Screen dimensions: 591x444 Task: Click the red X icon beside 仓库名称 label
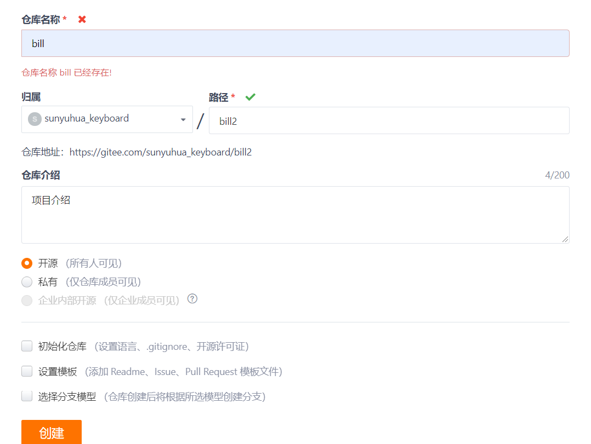(81, 19)
